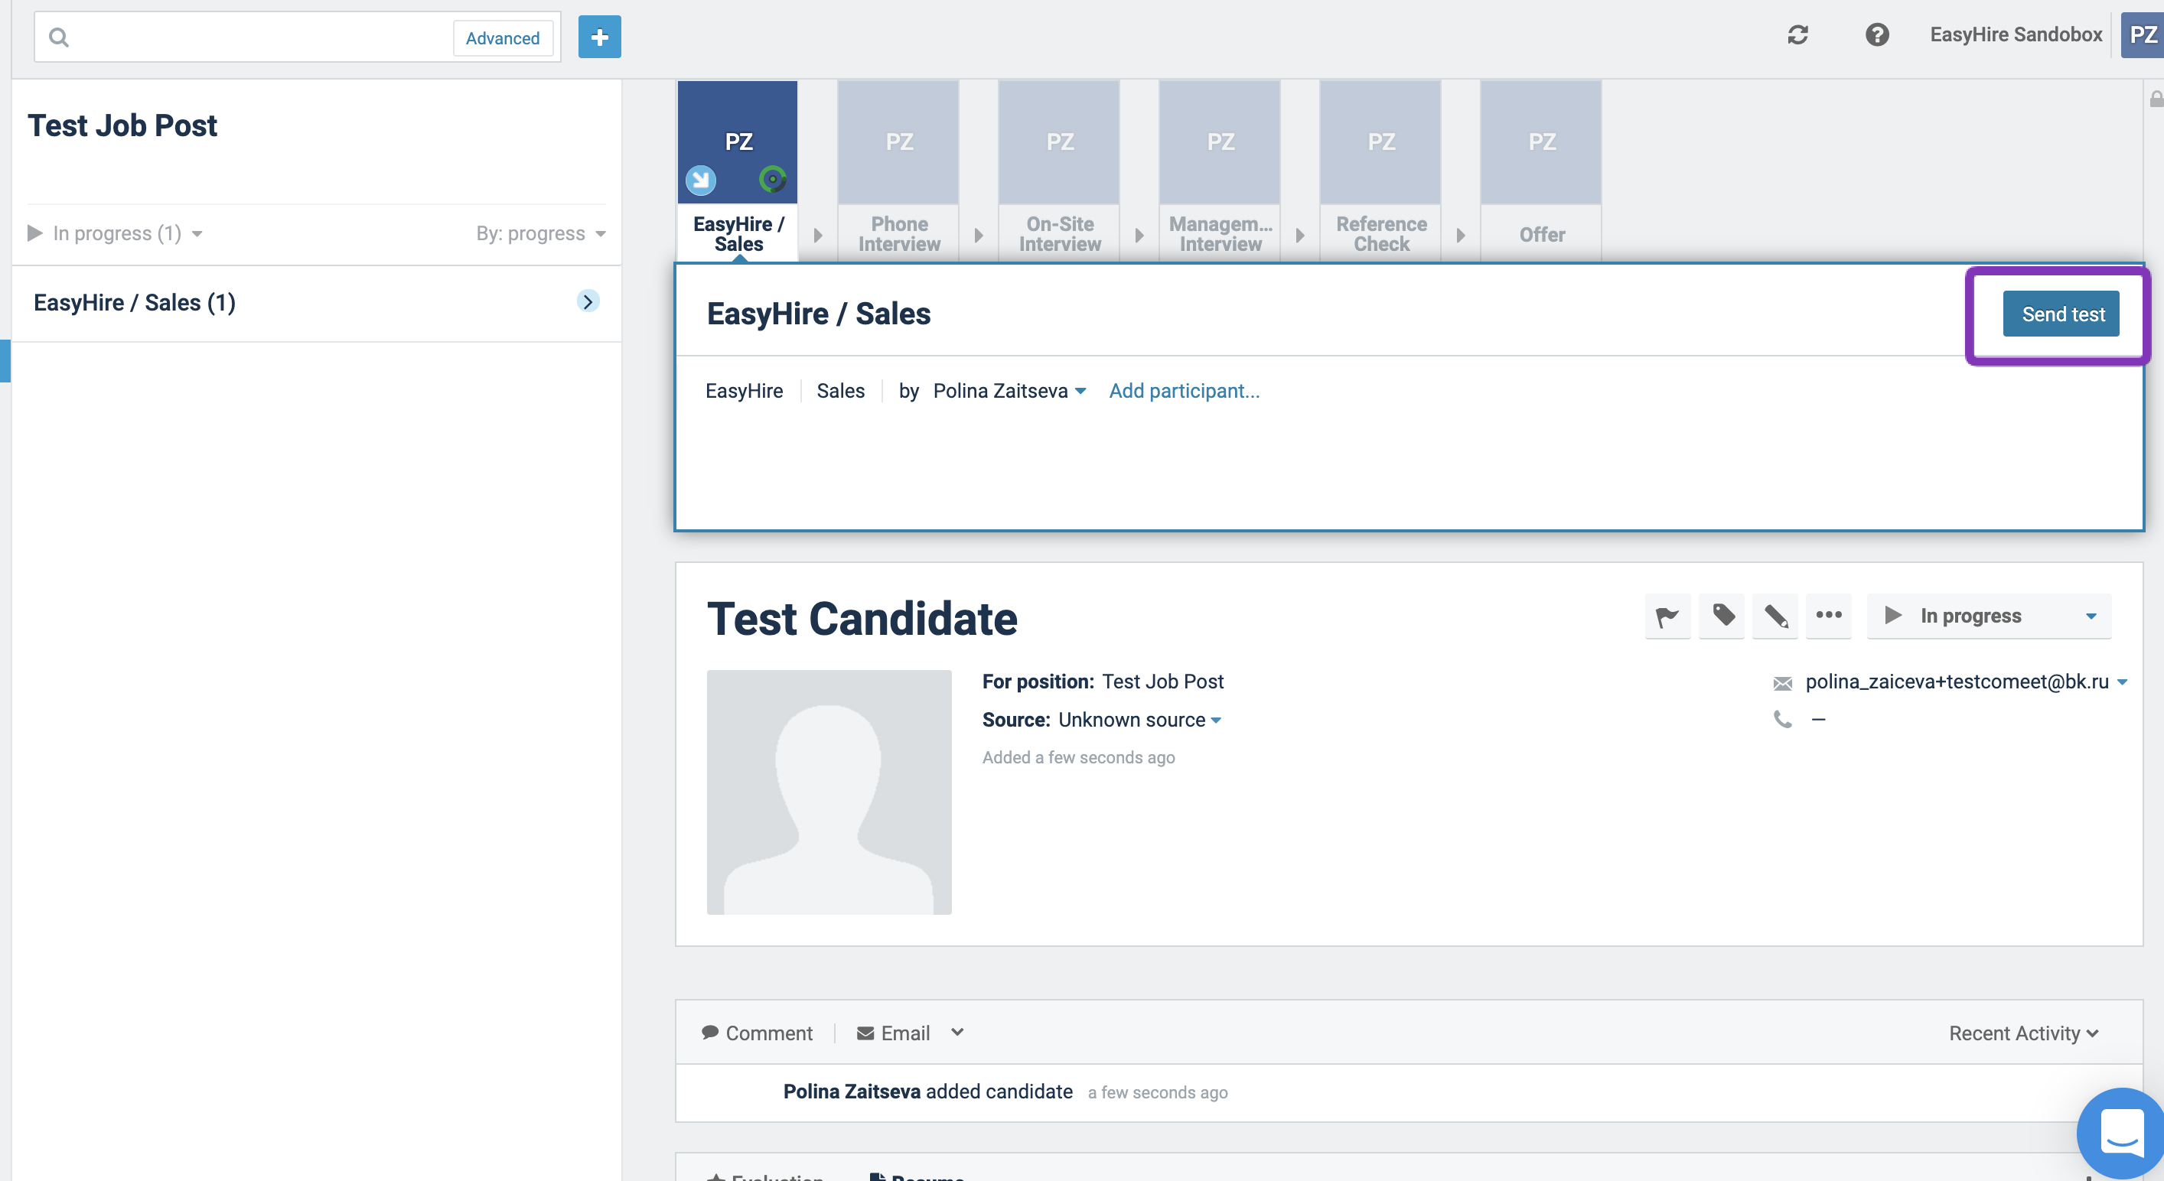Screen dimensions: 2164x1181
Task: Expand the By: progress sort dropdown
Action: pos(540,233)
